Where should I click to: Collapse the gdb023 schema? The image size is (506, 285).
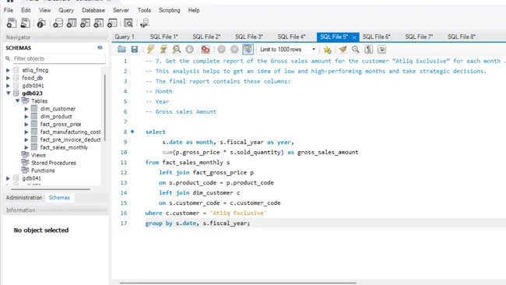8,93
